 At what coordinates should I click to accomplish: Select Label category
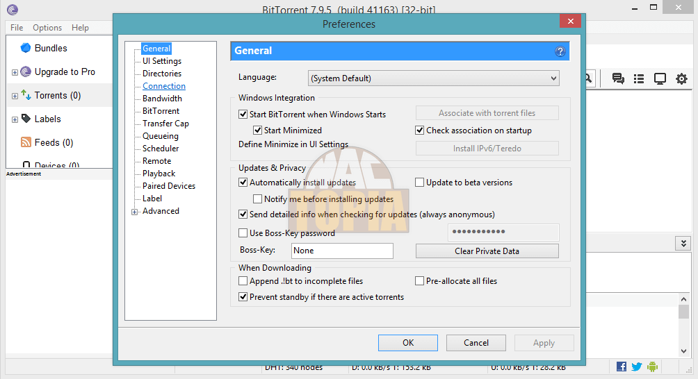click(152, 198)
